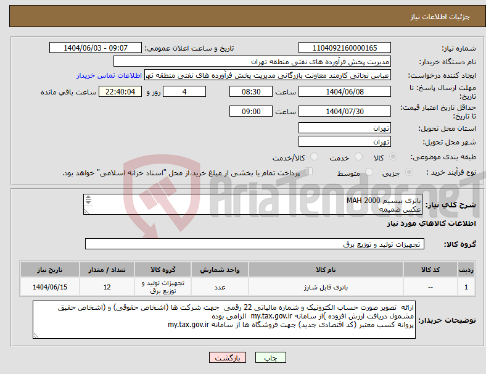Click the table cell تجهیزات تولید و توزیع برق
The height and width of the screenshot is (374, 486).
click(163, 287)
